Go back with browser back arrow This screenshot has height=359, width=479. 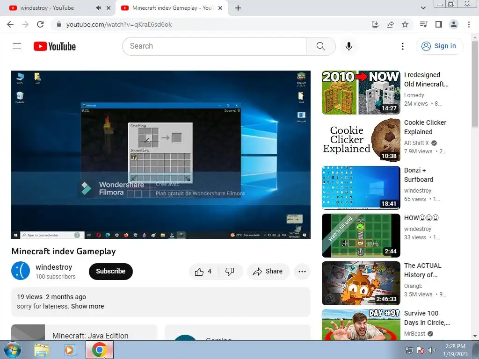point(10,24)
